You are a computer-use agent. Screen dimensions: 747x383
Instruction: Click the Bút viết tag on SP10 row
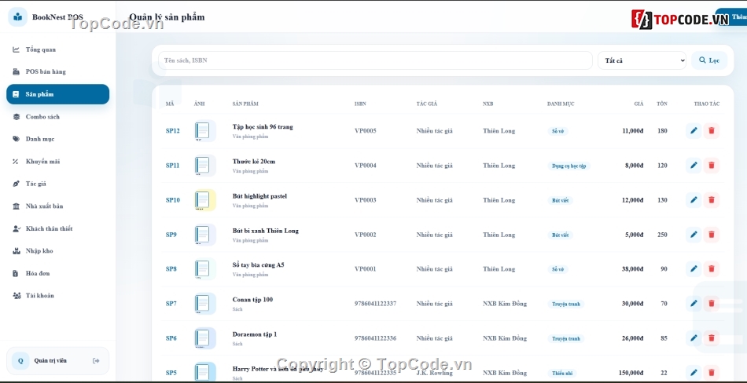[x=560, y=201]
